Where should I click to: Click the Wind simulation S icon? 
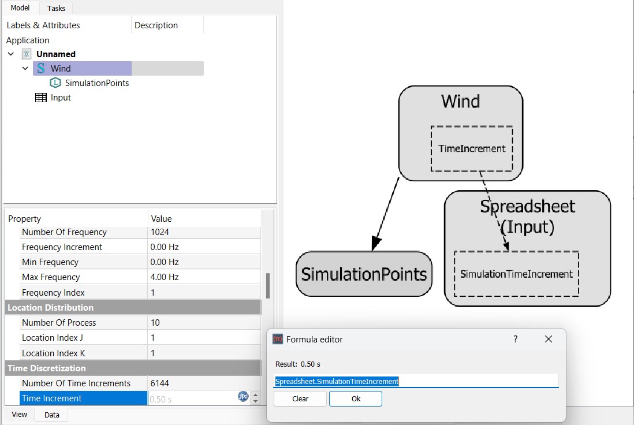tap(41, 69)
